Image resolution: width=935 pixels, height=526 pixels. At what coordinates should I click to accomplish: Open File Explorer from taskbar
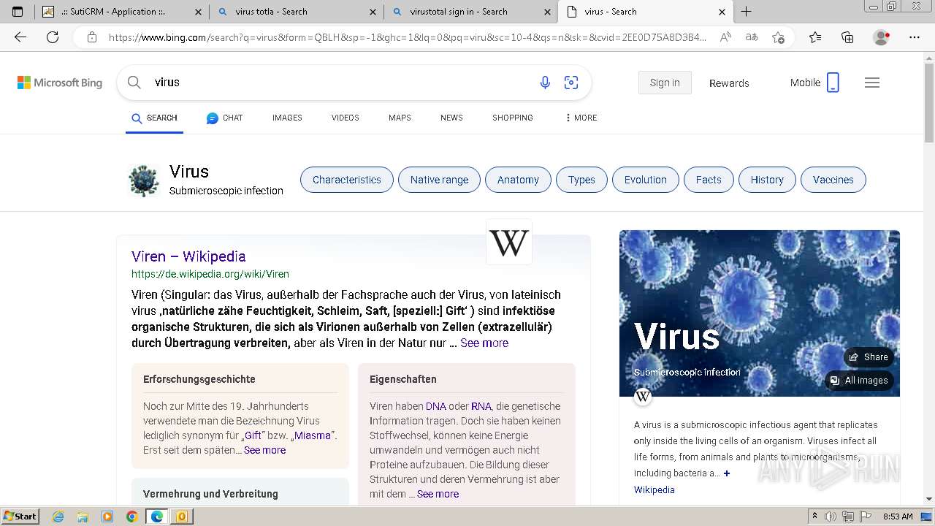coord(83,517)
